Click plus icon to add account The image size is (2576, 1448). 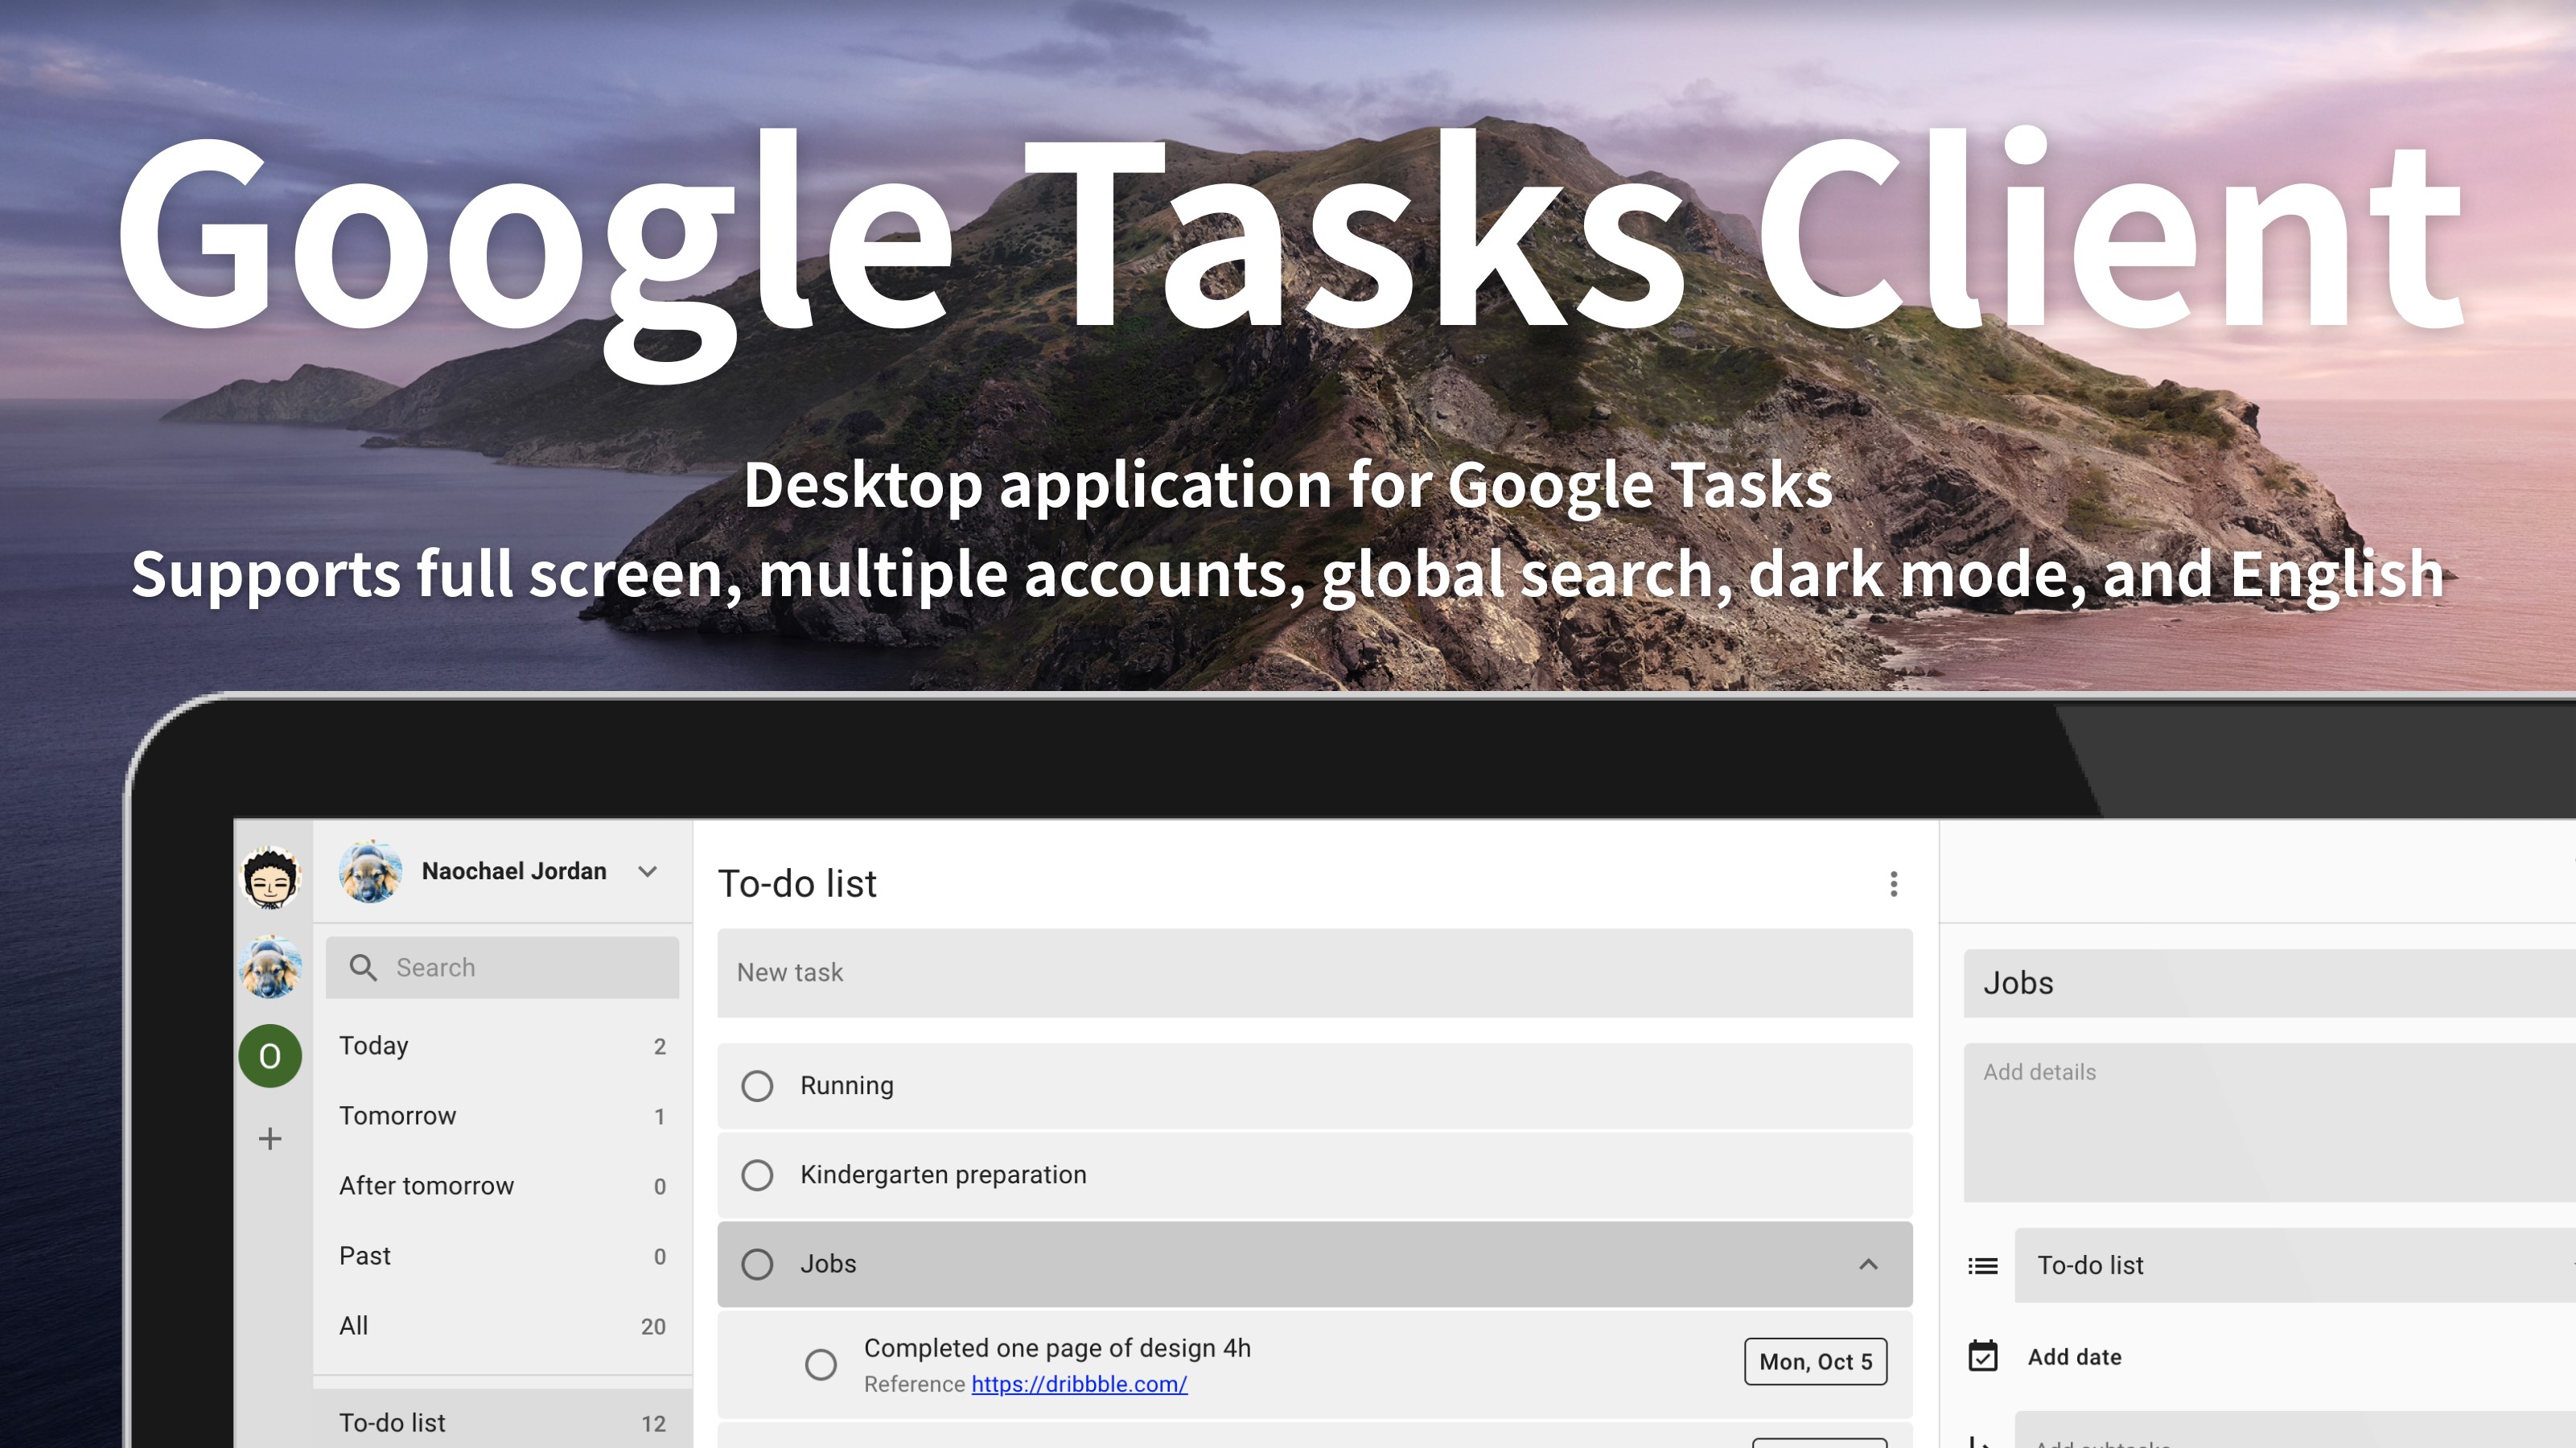[270, 1139]
